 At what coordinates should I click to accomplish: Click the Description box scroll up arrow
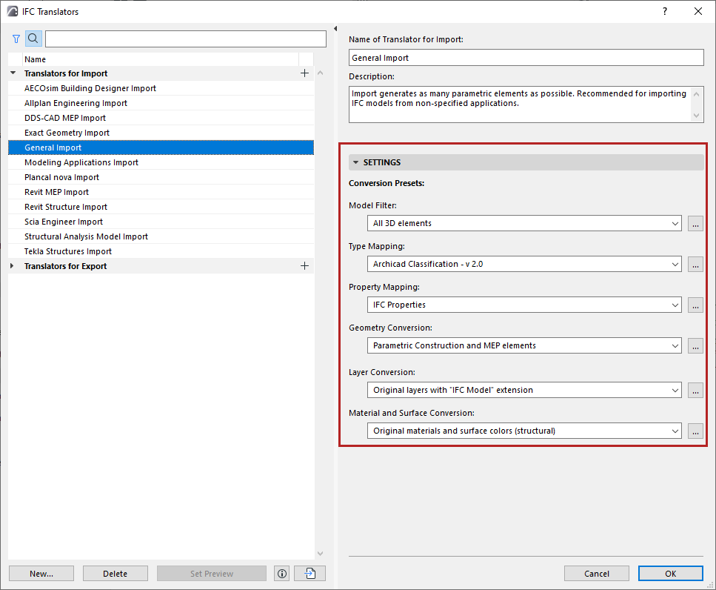pos(696,94)
